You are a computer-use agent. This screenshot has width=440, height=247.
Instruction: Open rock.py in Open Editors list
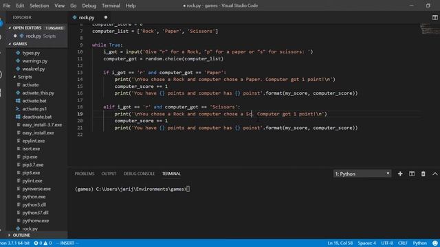pyautogui.click(x=37, y=36)
